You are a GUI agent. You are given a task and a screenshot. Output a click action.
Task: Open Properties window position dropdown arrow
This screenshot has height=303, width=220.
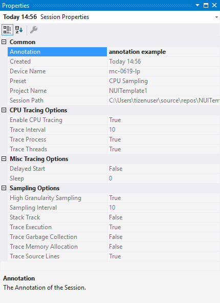pyautogui.click(x=197, y=5)
